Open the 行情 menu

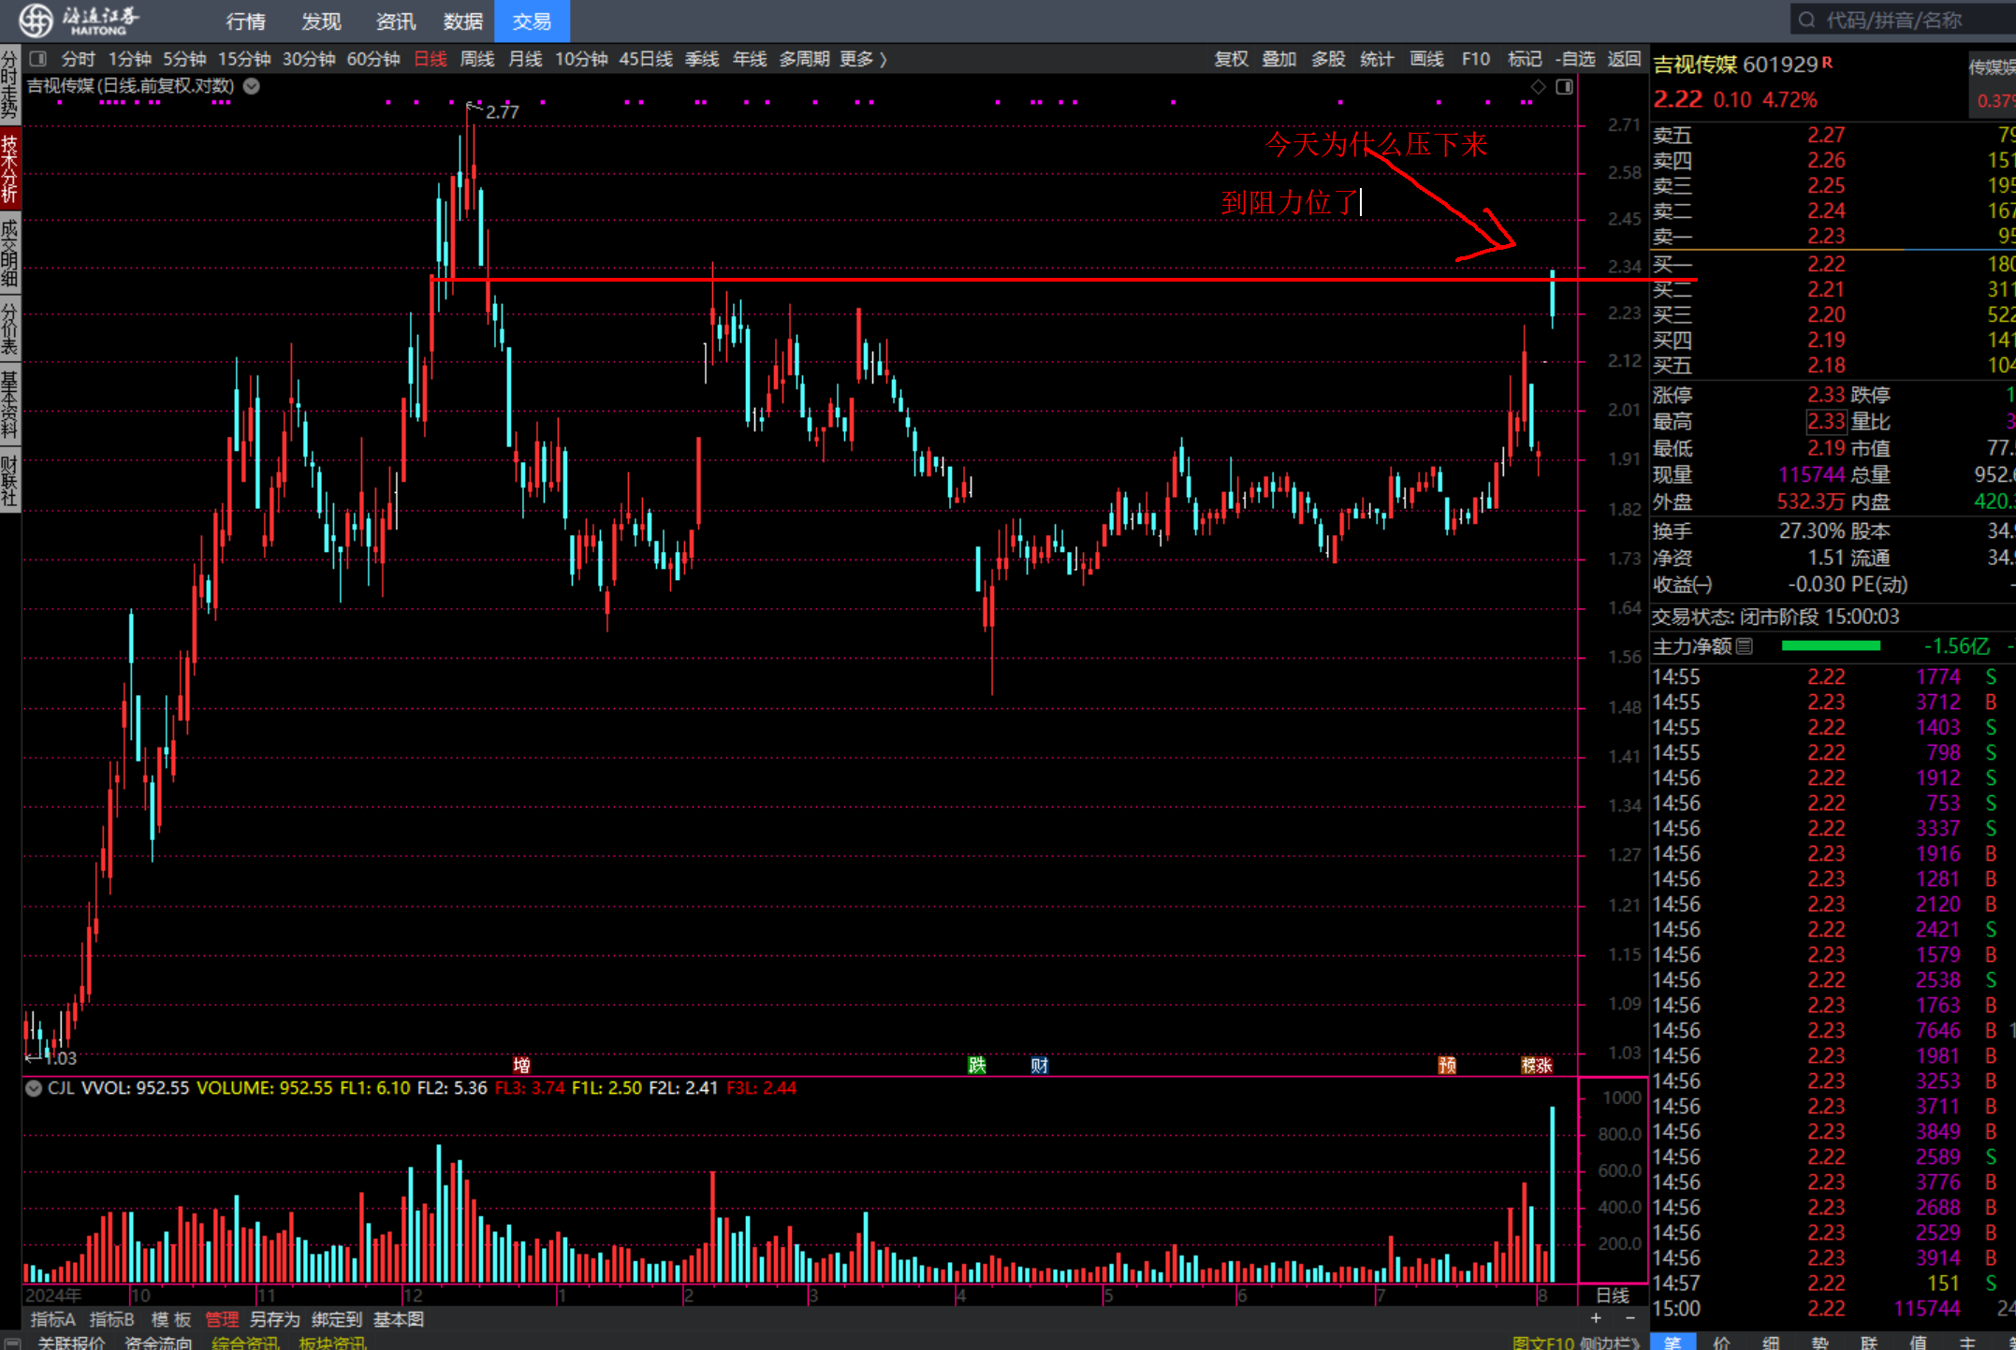[245, 21]
